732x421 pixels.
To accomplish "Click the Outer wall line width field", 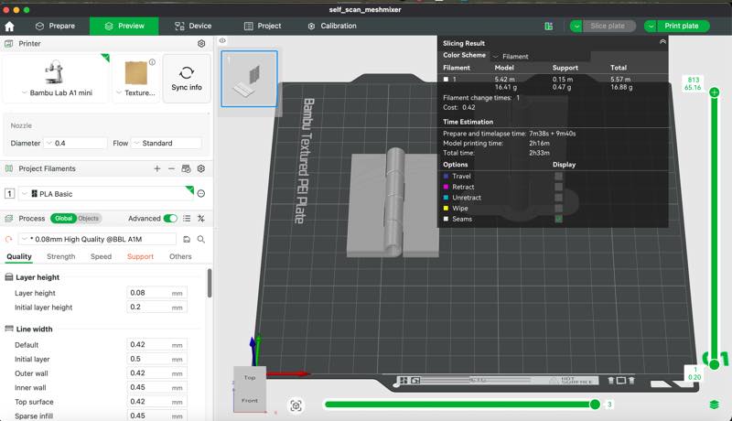I will (156, 372).
